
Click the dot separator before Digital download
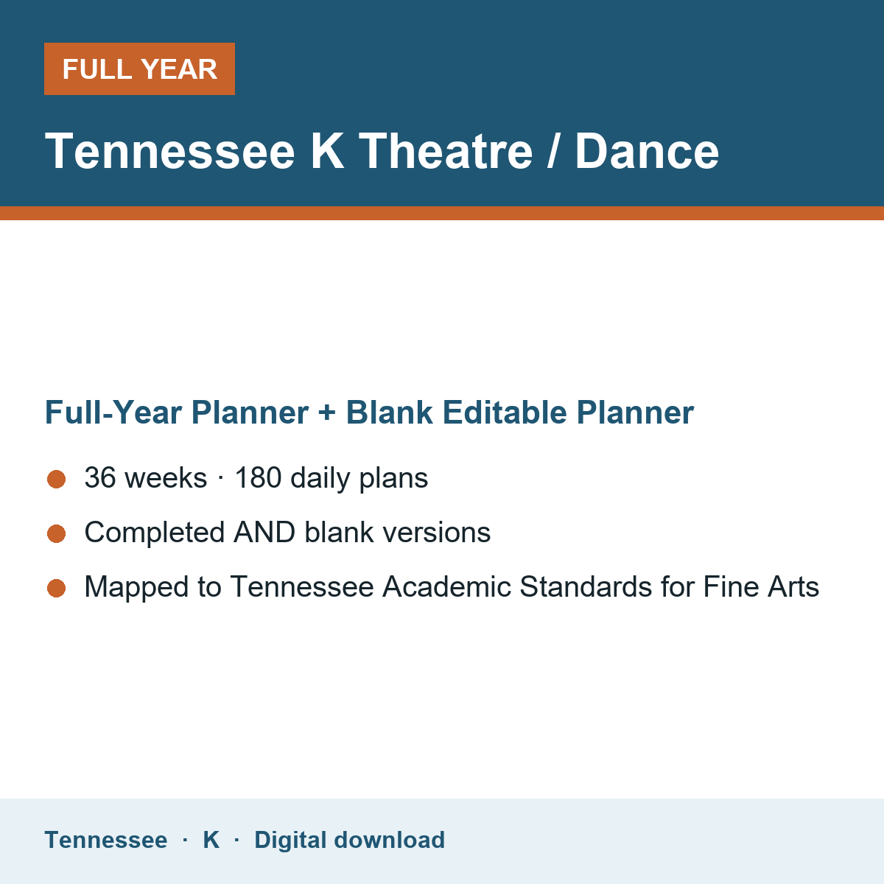click(x=236, y=840)
